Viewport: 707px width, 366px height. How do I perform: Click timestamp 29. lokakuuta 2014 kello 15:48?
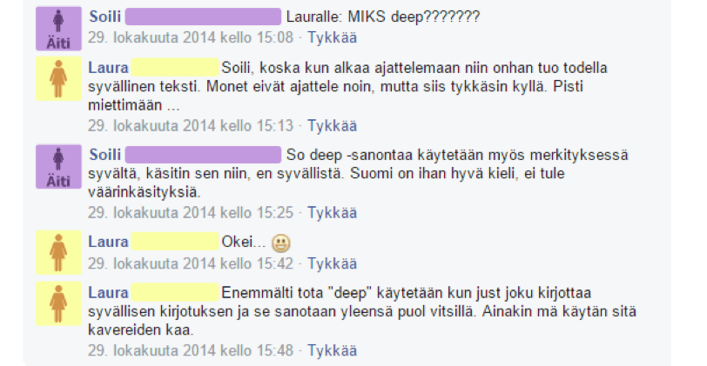191,350
